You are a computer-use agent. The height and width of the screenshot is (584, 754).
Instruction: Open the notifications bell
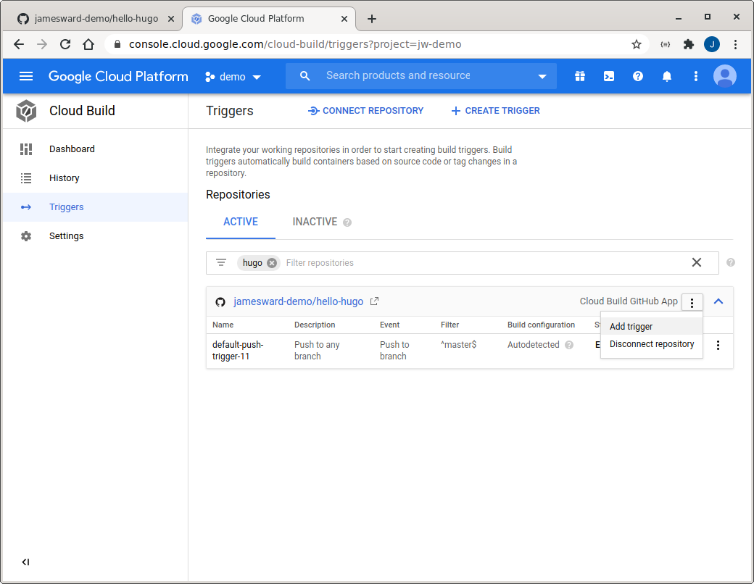click(x=667, y=76)
